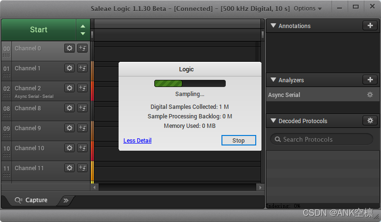The width and height of the screenshot is (381, 222).
Task: Select the Channel 9 label
Action: (x=28, y=128)
